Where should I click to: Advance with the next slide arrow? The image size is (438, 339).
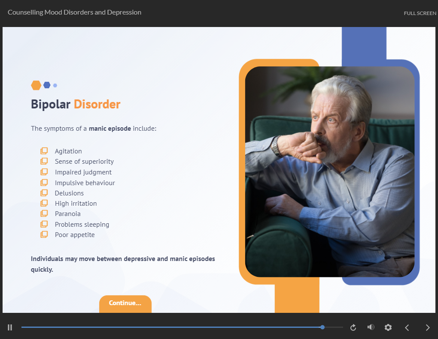click(x=427, y=327)
